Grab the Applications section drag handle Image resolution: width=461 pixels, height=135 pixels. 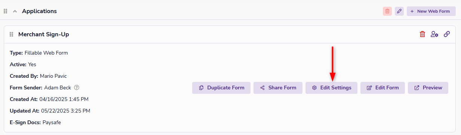pos(5,11)
